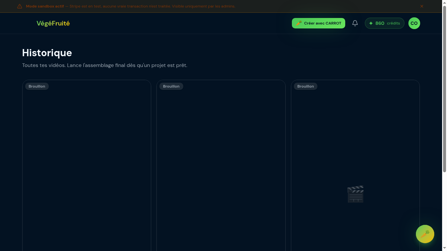447x251 pixels.
Task: Dismiss the sandbox mode banner
Action: point(422,6)
